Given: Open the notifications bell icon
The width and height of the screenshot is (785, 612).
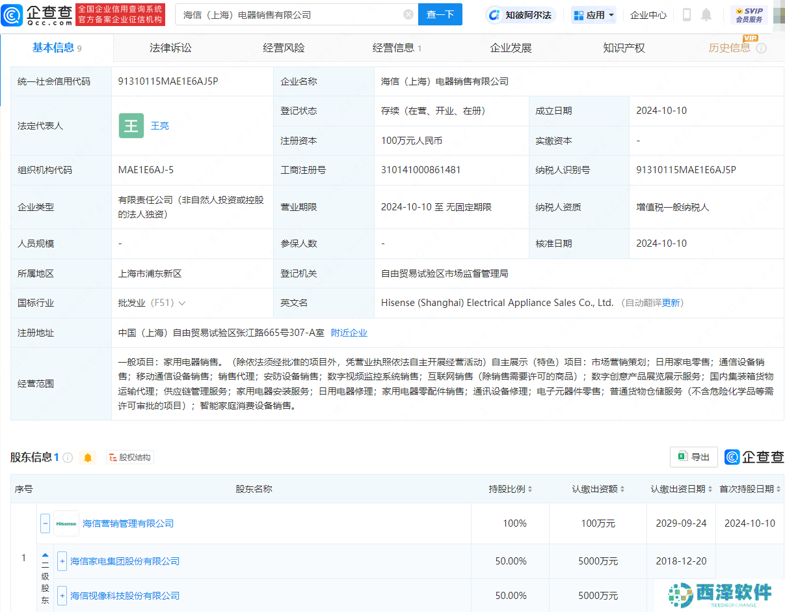Looking at the screenshot, I should point(706,15).
